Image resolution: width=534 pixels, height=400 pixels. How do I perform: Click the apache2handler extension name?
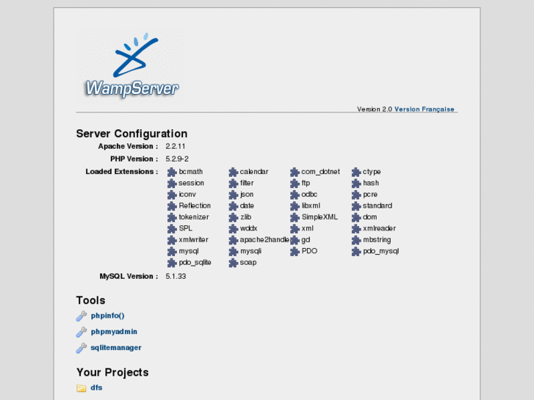264,240
